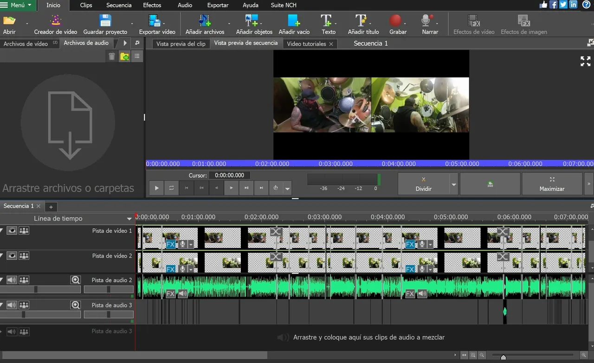Screen dimensions: 594x363
Task: Toggle loop playback button
Action: [x=171, y=188]
